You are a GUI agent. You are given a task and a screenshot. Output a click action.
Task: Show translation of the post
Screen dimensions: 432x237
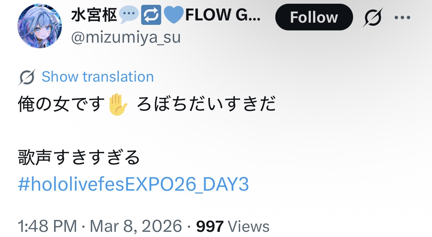97,77
